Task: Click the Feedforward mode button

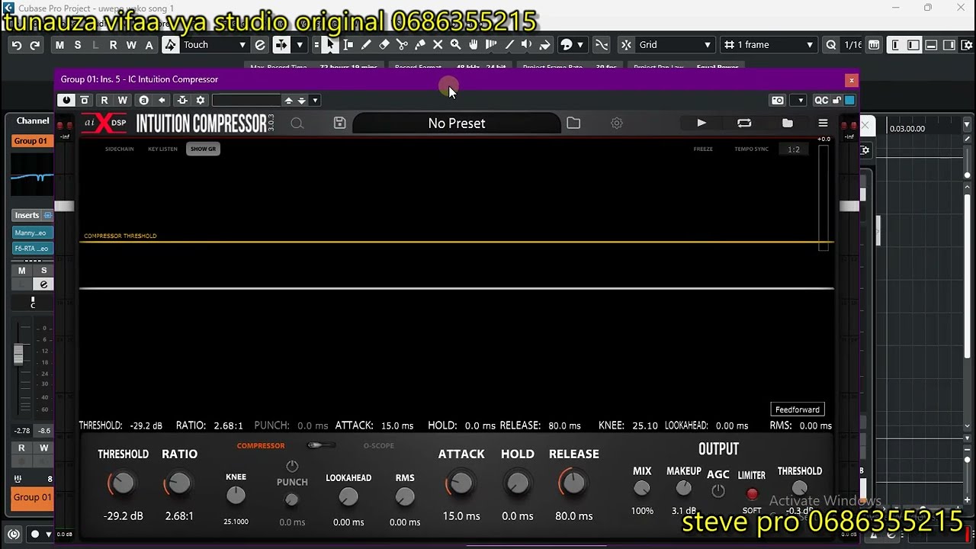Action: 798,409
